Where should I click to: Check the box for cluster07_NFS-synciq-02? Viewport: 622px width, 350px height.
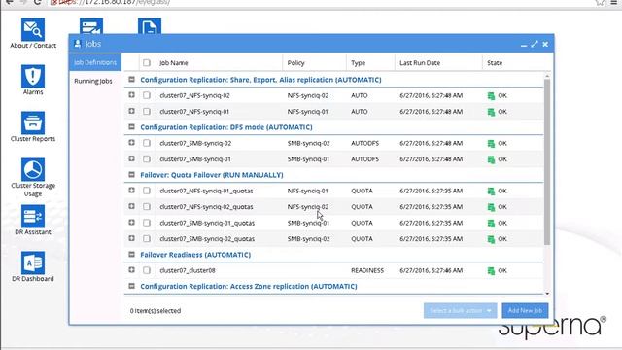[x=147, y=95]
